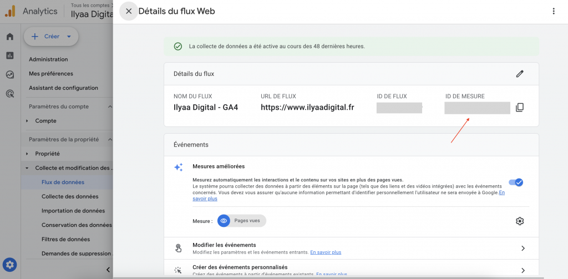Disable the Mesures améliorées toggle
The height and width of the screenshot is (279, 568).
pyautogui.click(x=516, y=182)
